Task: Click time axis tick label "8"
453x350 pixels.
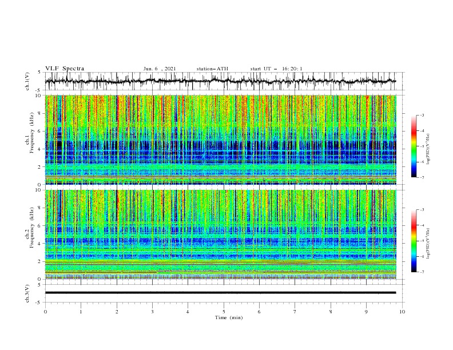Action: 331,312
